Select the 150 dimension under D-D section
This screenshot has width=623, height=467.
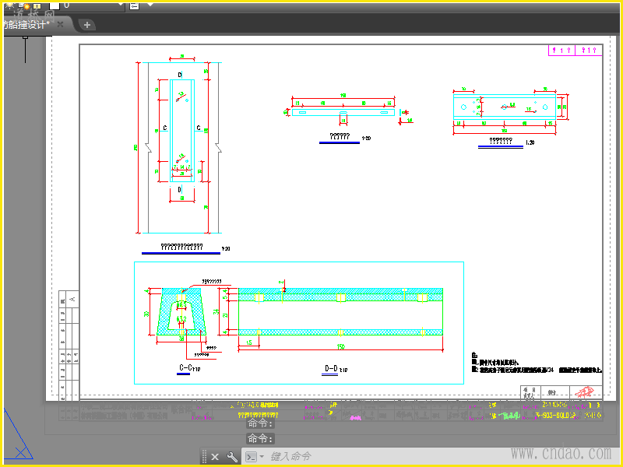pyautogui.click(x=341, y=346)
